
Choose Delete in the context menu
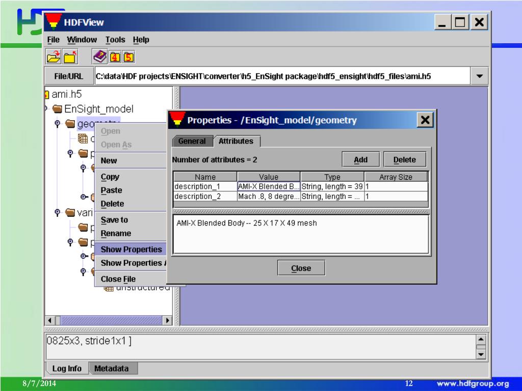click(x=130, y=204)
